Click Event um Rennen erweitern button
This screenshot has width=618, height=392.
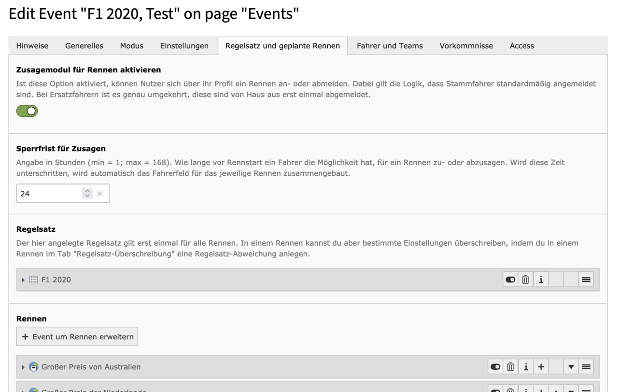coord(77,336)
